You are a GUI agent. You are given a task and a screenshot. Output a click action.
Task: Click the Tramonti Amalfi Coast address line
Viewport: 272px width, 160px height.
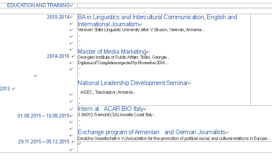click(115, 115)
